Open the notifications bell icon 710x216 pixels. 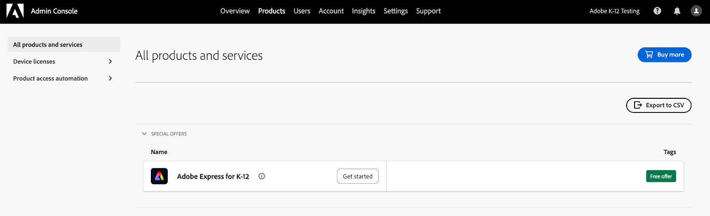tap(677, 11)
